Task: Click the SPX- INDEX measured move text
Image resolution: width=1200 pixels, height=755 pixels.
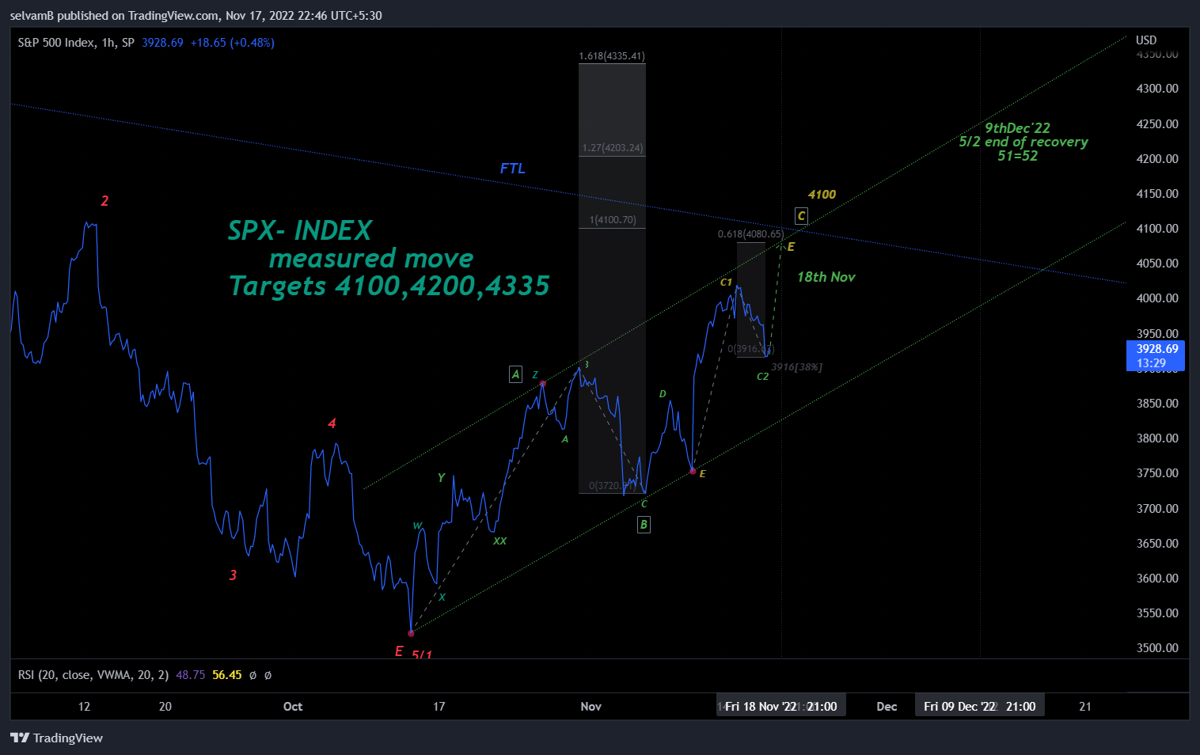Action: point(389,258)
